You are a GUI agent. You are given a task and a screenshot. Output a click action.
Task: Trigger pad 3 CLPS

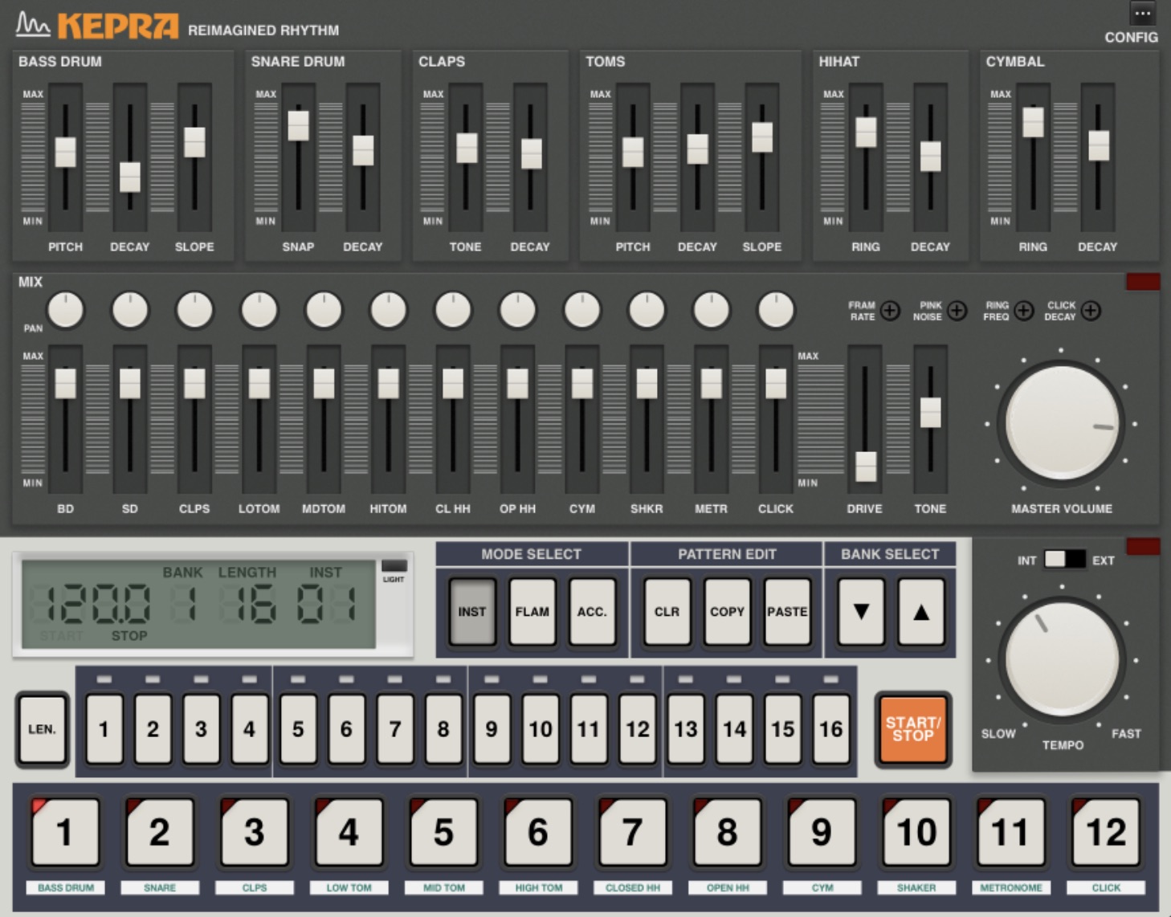tap(254, 832)
